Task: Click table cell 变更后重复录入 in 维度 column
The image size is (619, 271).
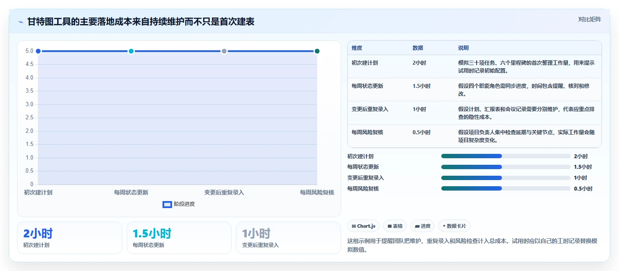Action: coord(370,109)
